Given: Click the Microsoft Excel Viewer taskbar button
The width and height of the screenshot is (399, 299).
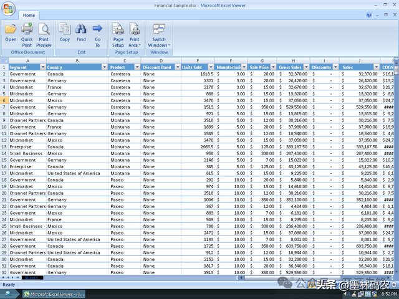Looking at the screenshot, I should [53, 294].
